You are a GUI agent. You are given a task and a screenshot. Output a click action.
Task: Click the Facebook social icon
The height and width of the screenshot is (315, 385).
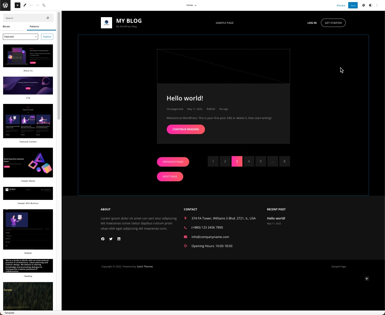tap(103, 239)
